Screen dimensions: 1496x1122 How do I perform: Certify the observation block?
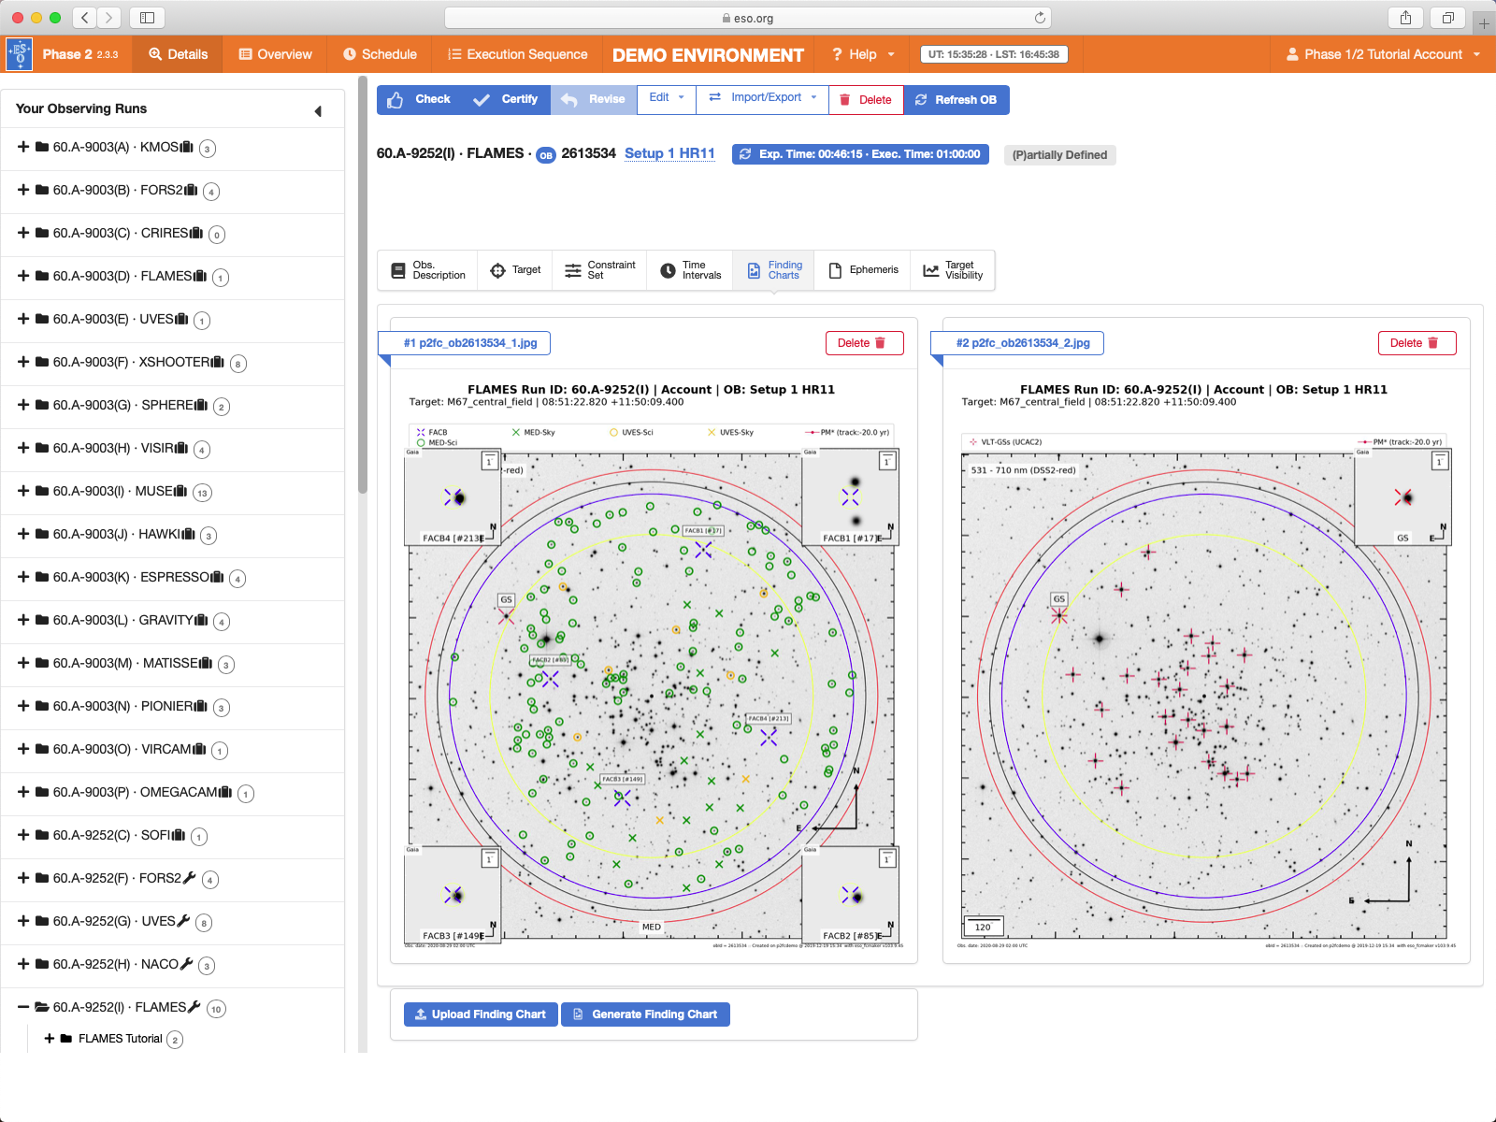pyautogui.click(x=506, y=99)
